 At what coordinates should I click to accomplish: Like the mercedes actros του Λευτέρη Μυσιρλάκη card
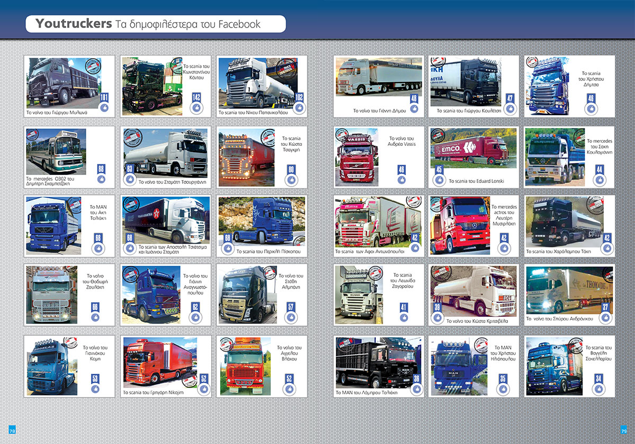(x=504, y=248)
